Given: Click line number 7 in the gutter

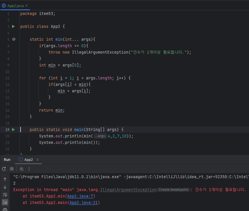Looking at the screenshot, I should tap(8, 52).
